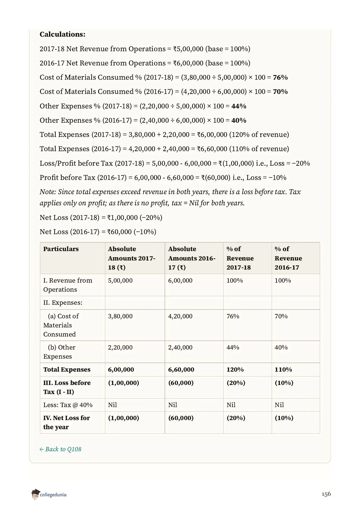This screenshot has width=360, height=510.
Task: Click the 120% total expenses cell
Action: (235, 369)
